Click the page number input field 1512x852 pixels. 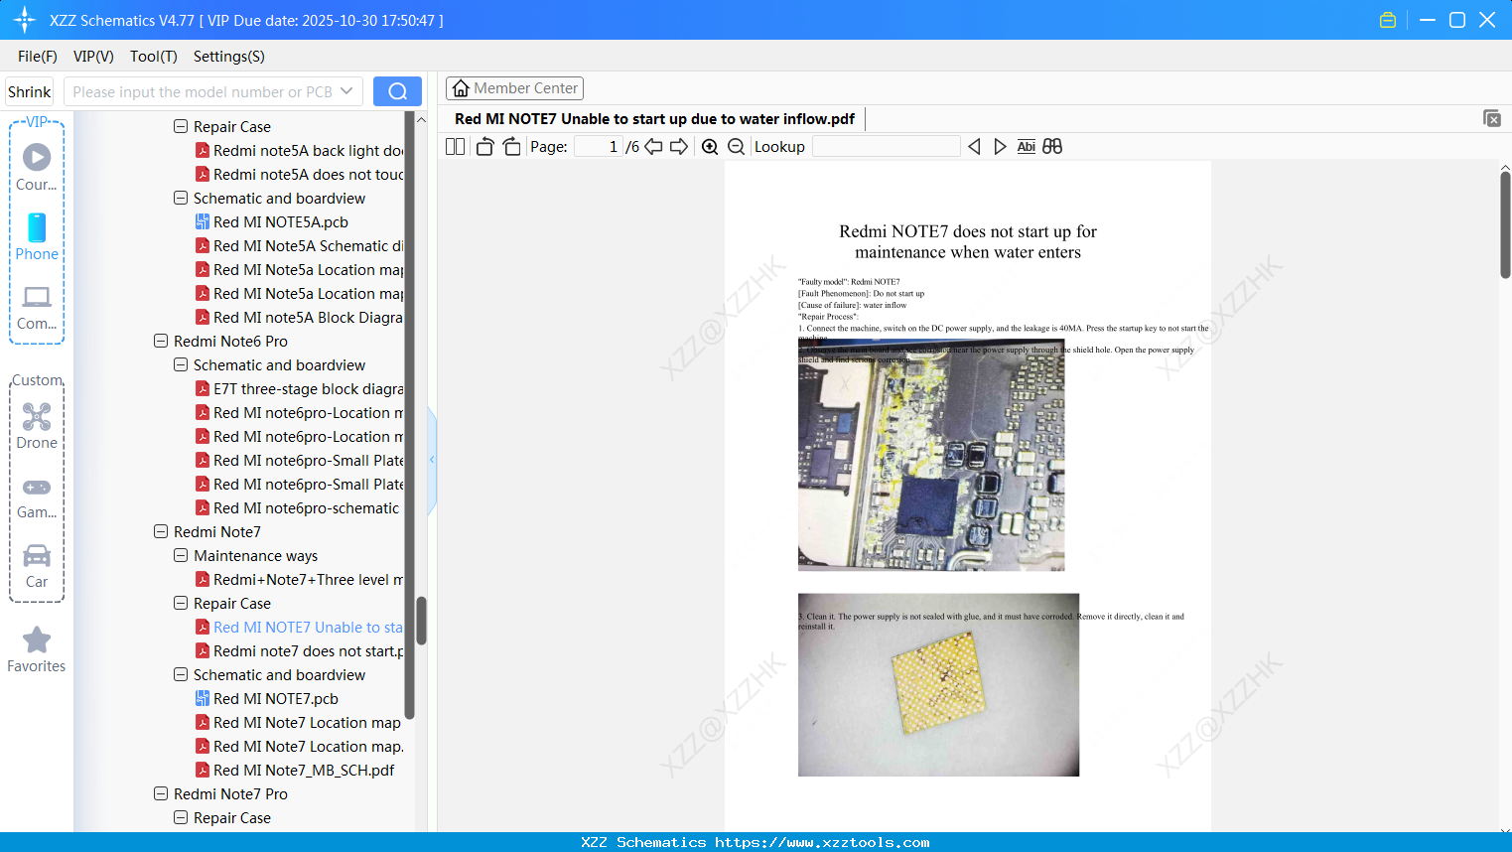click(598, 147)
